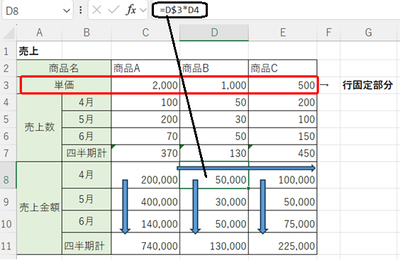Viewport: 400px width, 260px height.
Task: Click the fill handle of cell D8
Action: point(248,188)
